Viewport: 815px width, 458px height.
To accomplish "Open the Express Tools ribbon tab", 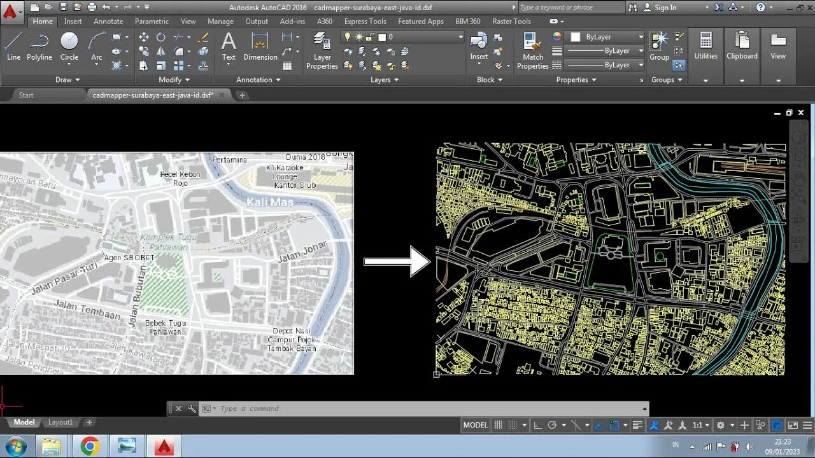I will pos(365,21).
